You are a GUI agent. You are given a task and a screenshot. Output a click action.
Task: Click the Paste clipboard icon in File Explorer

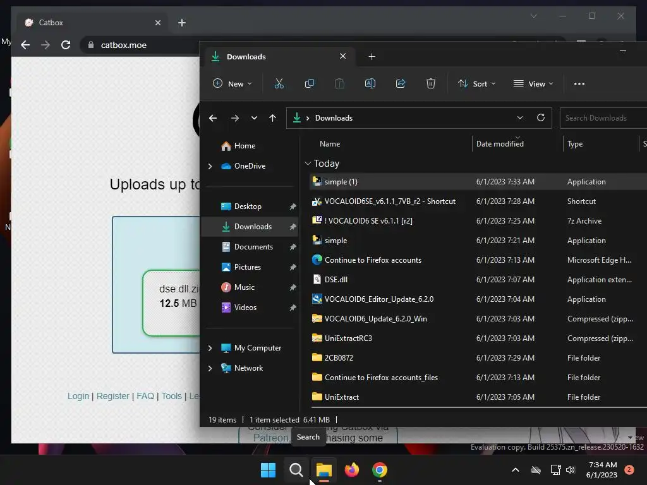[x=339, y=84]
